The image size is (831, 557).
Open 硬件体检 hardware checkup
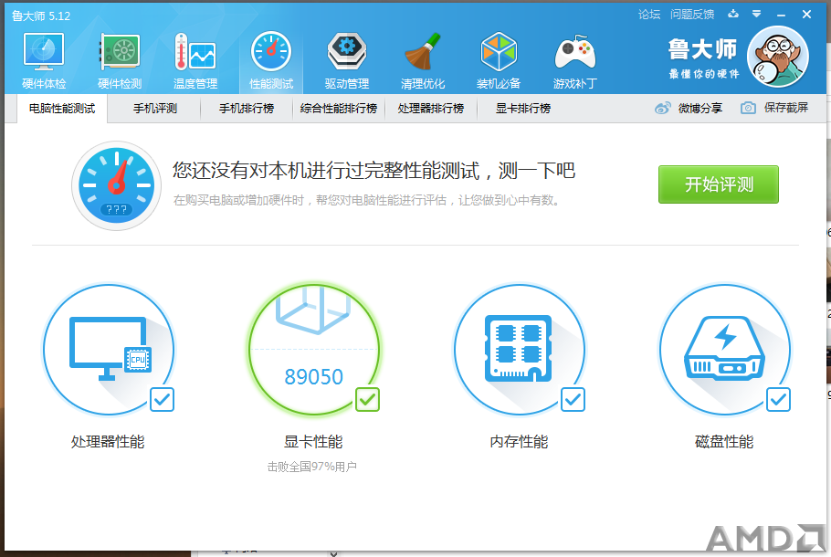(x=44, y=60)
